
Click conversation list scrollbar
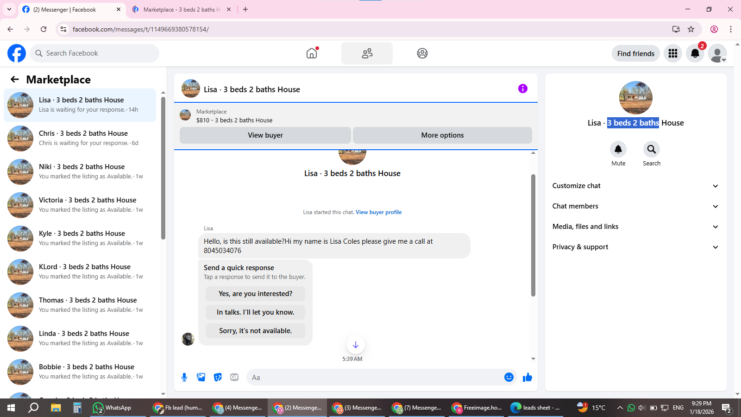pos(163,169)
